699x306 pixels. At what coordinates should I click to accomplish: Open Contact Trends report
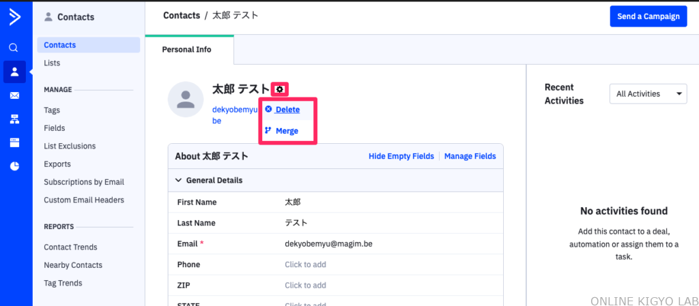(70, 247)
